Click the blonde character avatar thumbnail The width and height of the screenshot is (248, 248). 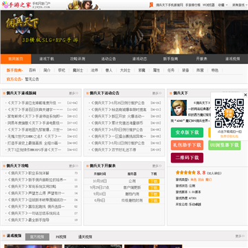178,107
